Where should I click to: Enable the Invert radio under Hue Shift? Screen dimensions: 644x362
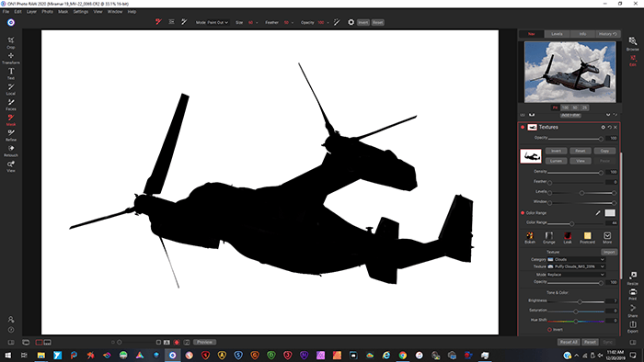click(x=549, y=329)
